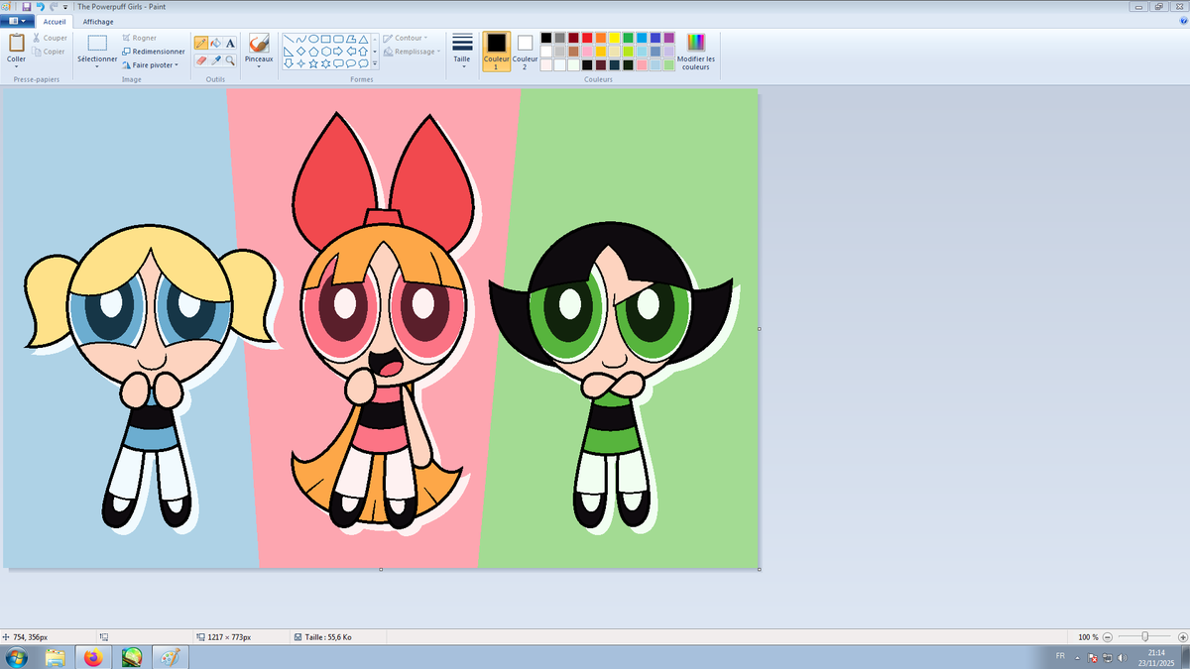Activate the Magnifier tool
The height and width of the screenshot is (669, 1190).
(x=228, y=59)
